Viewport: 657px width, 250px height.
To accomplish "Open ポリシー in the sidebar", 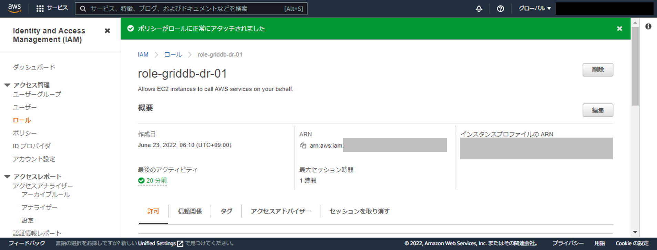I will click(24, 133).
